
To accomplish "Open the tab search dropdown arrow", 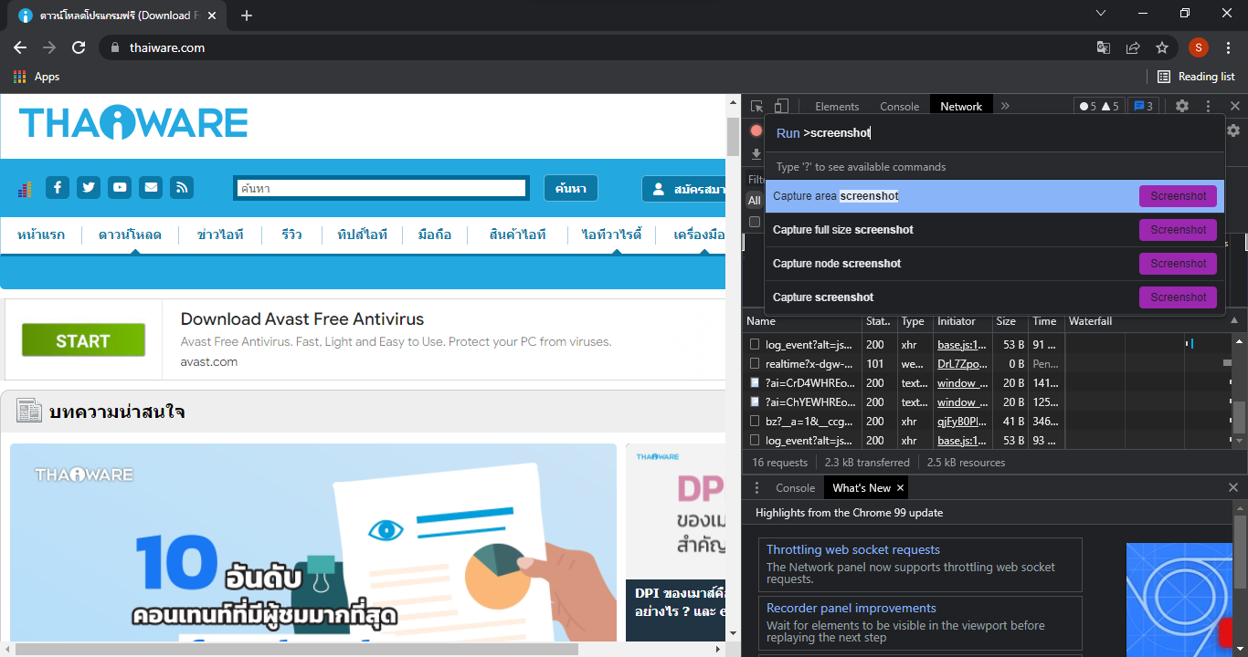I will [1101, 13].
